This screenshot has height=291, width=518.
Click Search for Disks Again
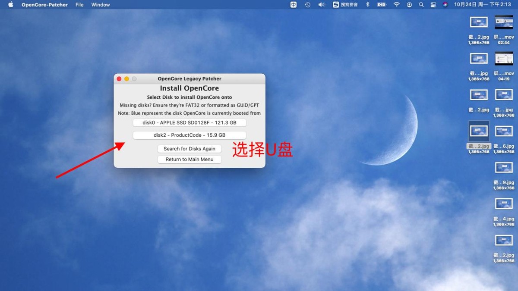189,148
